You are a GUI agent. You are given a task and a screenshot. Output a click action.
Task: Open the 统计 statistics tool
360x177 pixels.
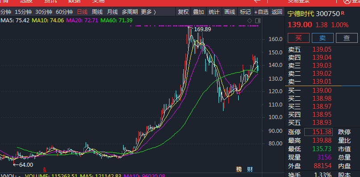click(214, 12)
